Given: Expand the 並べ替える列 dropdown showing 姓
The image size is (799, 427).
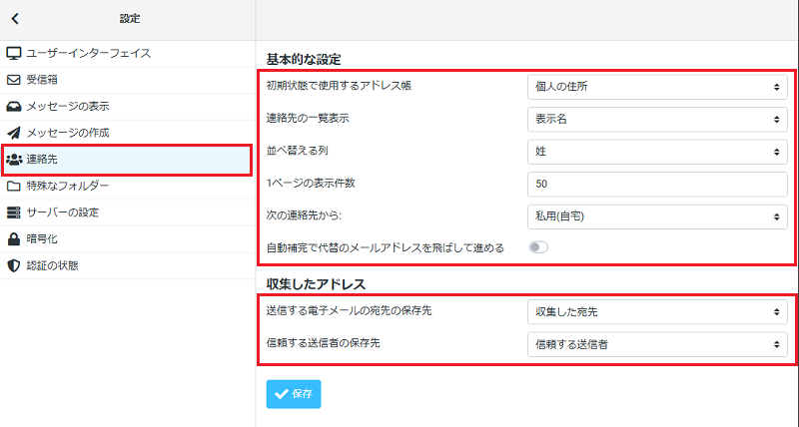Looking at the screenshot, I should tap(657, 152).
